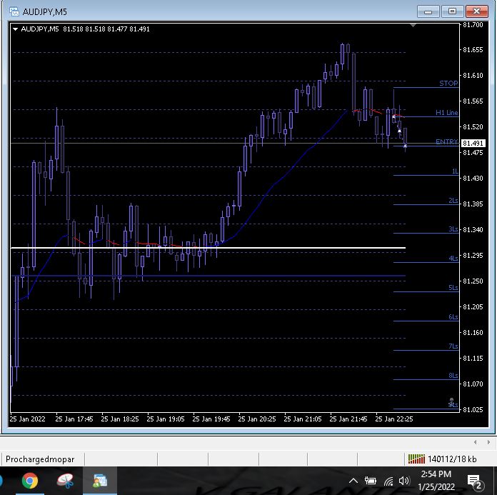Screen dimensions: 497x495
Task: Click the OHLC values 81.518 81.518 81.477 81.491
Action: pyautogui.click(x=106, y=29)
